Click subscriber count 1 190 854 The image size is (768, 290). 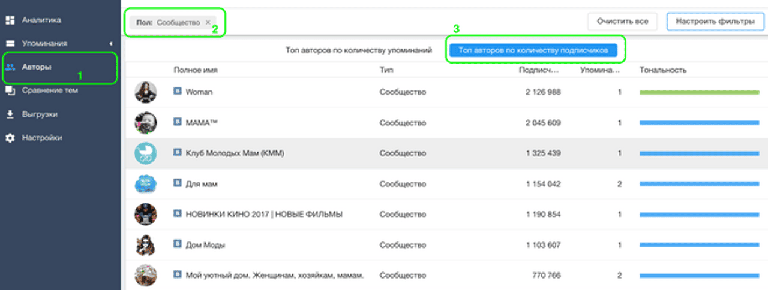[542, 214]
